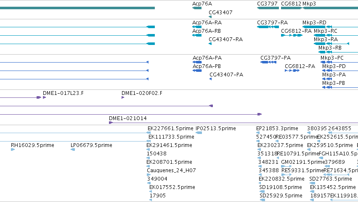Image resolution: width=358 pixels, height=202 pixels.
Task: Click the CG43407 gene small arrow glyph
Action: 210,17
